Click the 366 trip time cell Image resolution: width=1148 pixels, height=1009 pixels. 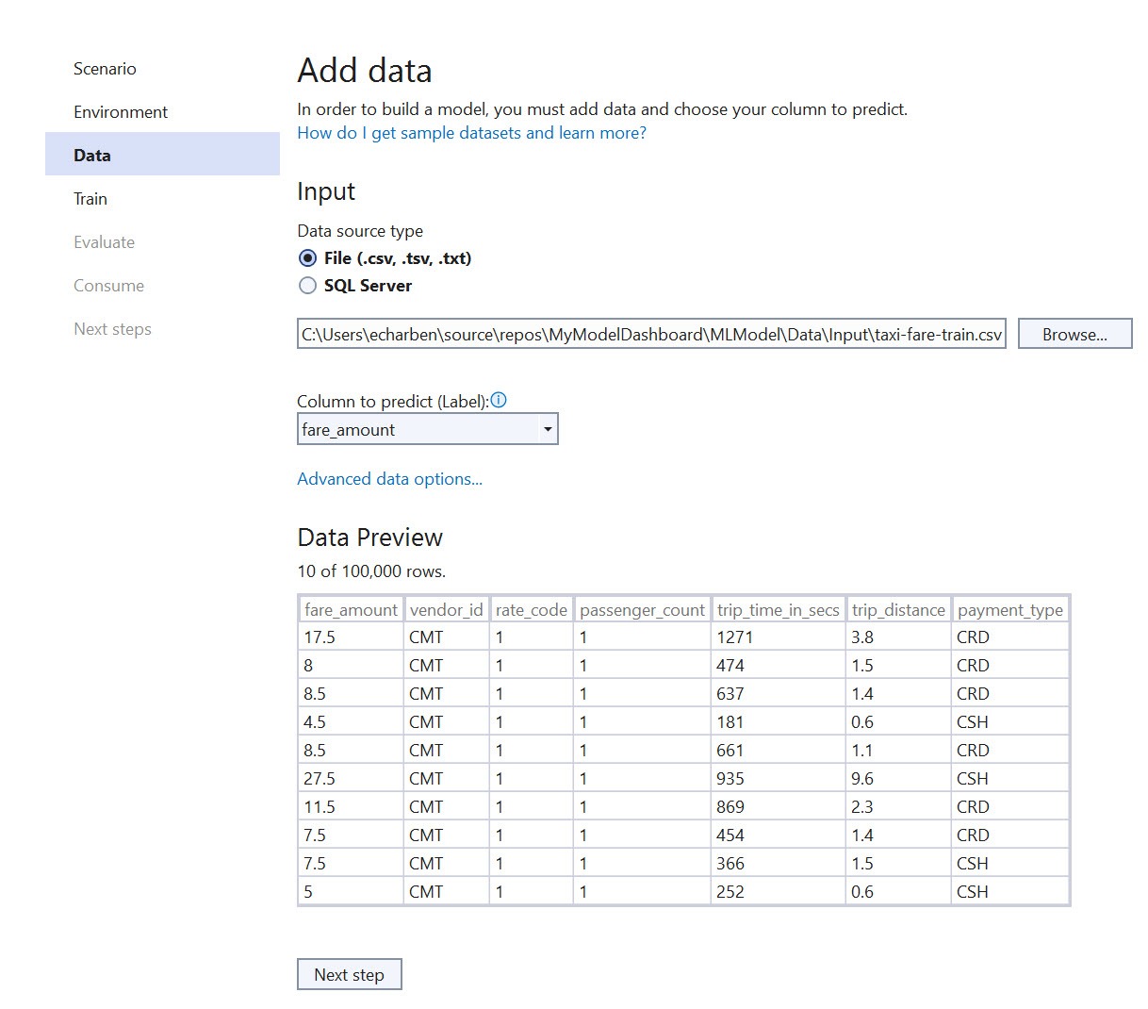[x=778, y=864]
